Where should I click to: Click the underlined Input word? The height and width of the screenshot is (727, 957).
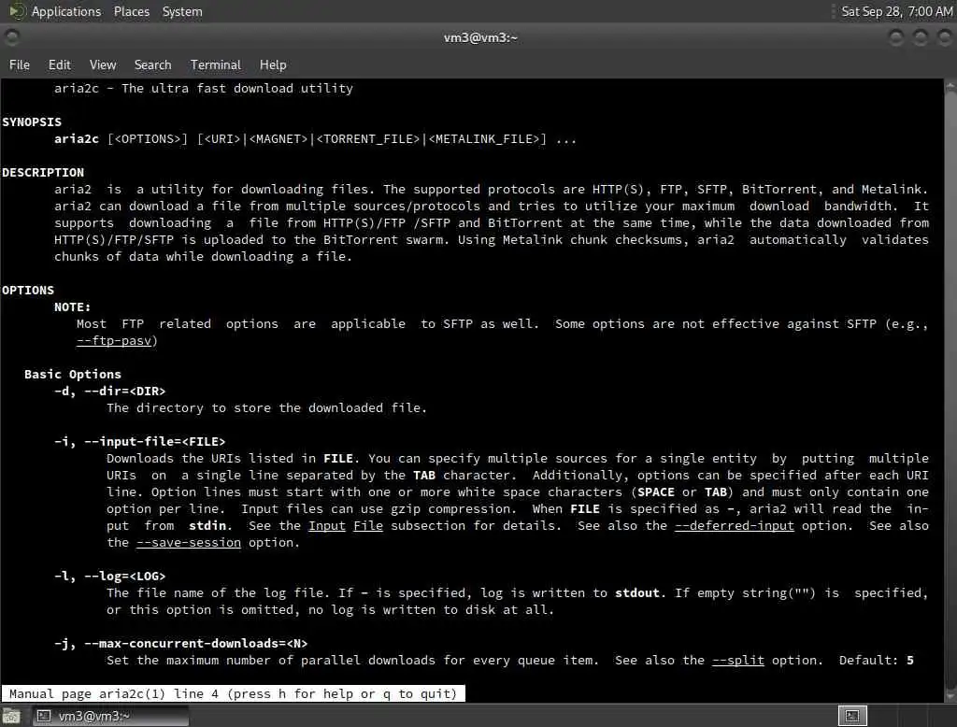tap(326, 525)
